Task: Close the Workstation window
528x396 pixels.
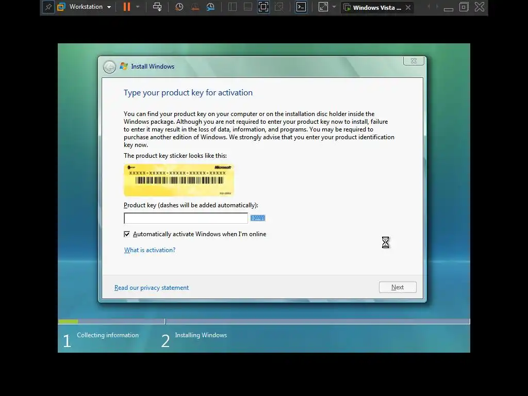Action: pyautogui.click(x=480, y=7)
